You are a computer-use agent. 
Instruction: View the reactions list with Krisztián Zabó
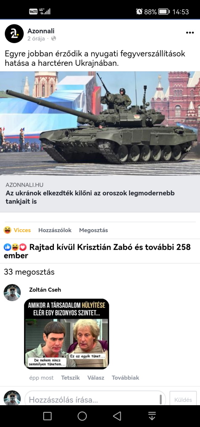(x=97, y=251)
